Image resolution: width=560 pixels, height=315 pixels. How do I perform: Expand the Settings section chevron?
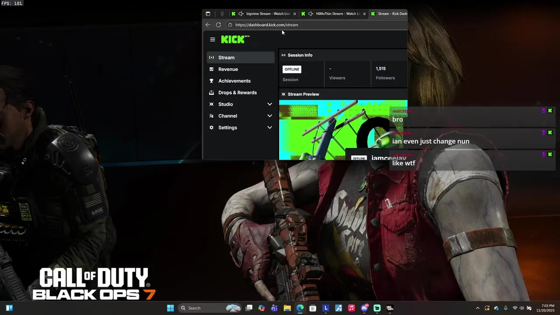pyautogui.click(x=269, y=128)
